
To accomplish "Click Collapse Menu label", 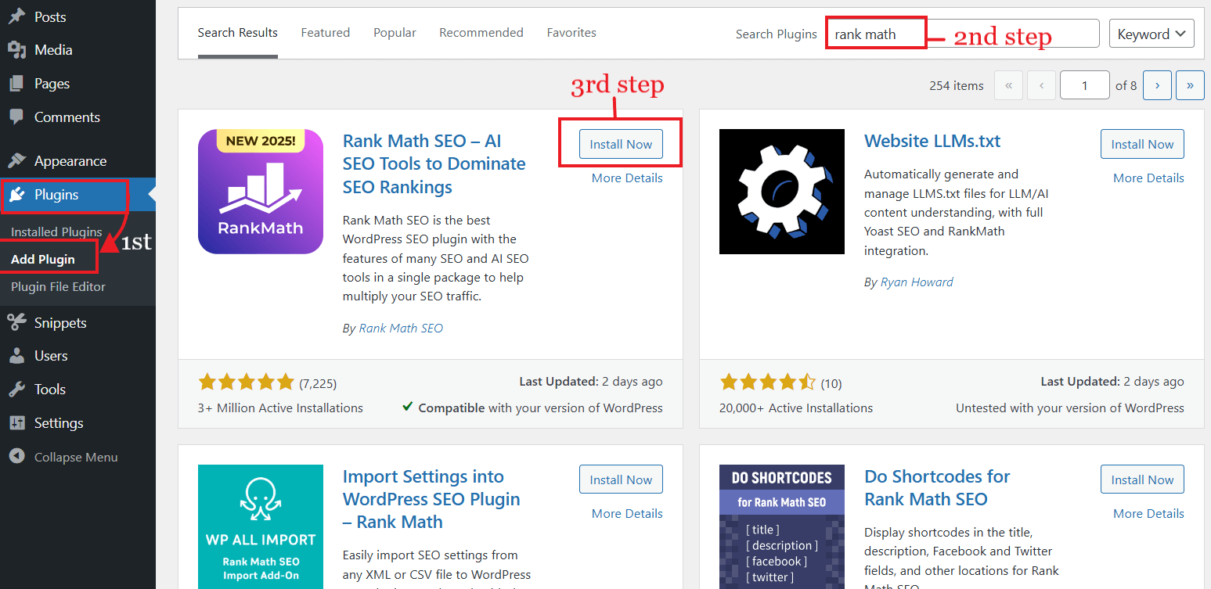I will (x=76, y=457).
